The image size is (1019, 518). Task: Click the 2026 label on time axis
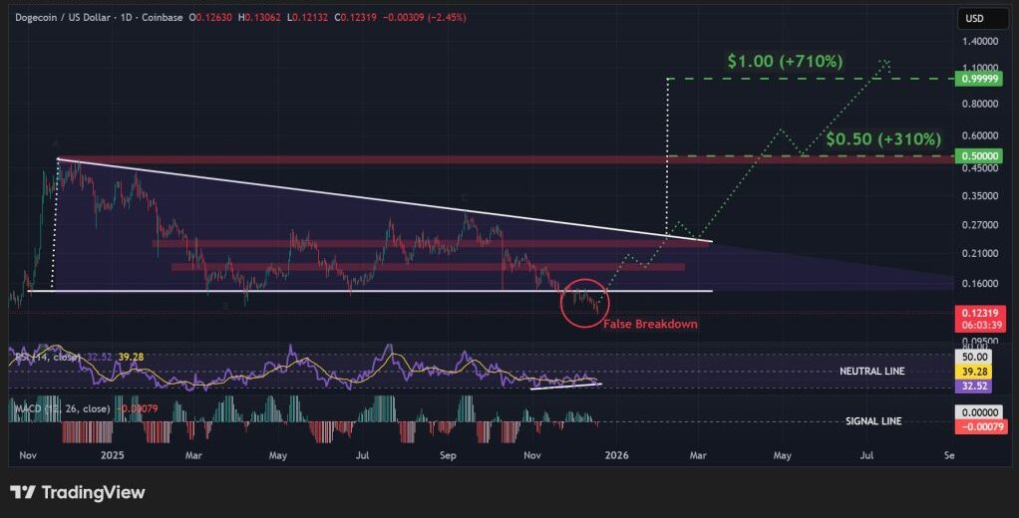tap(616, 455)
